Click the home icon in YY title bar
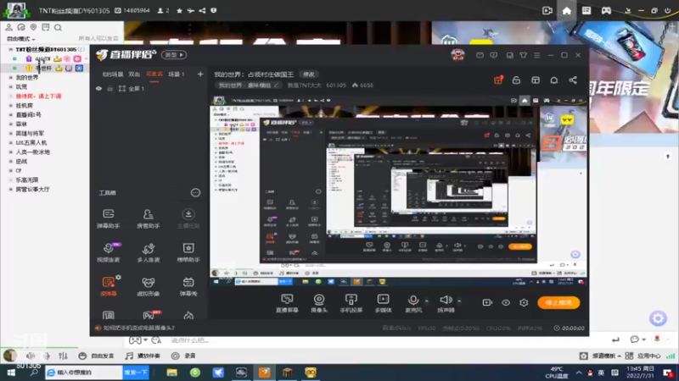 point(566,11)
